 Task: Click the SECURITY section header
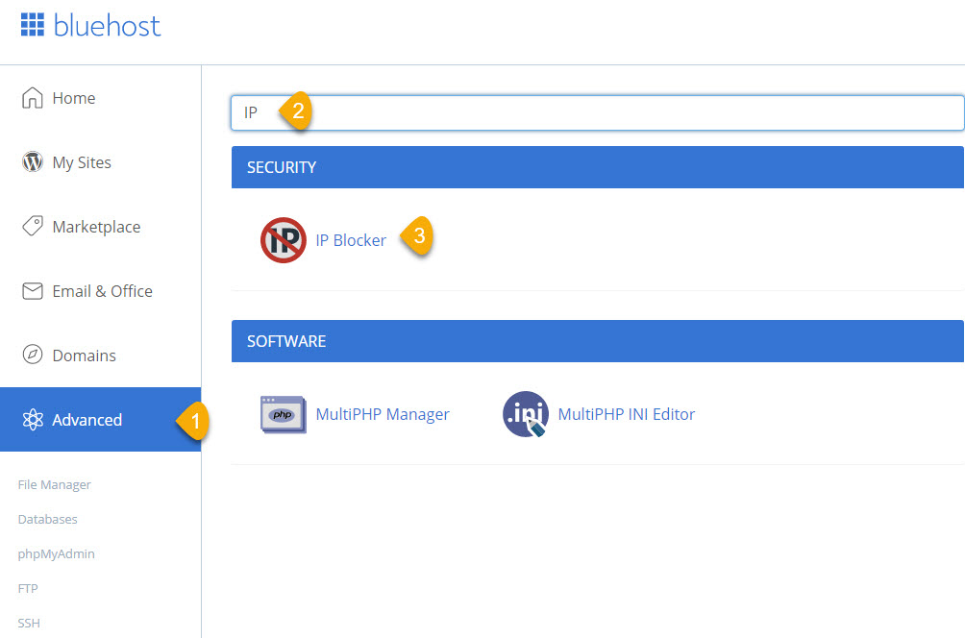click(x=598, y=167)
